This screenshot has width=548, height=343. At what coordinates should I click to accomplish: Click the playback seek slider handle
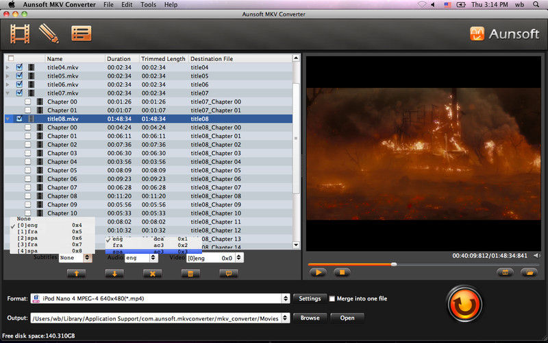click(394, 264)
